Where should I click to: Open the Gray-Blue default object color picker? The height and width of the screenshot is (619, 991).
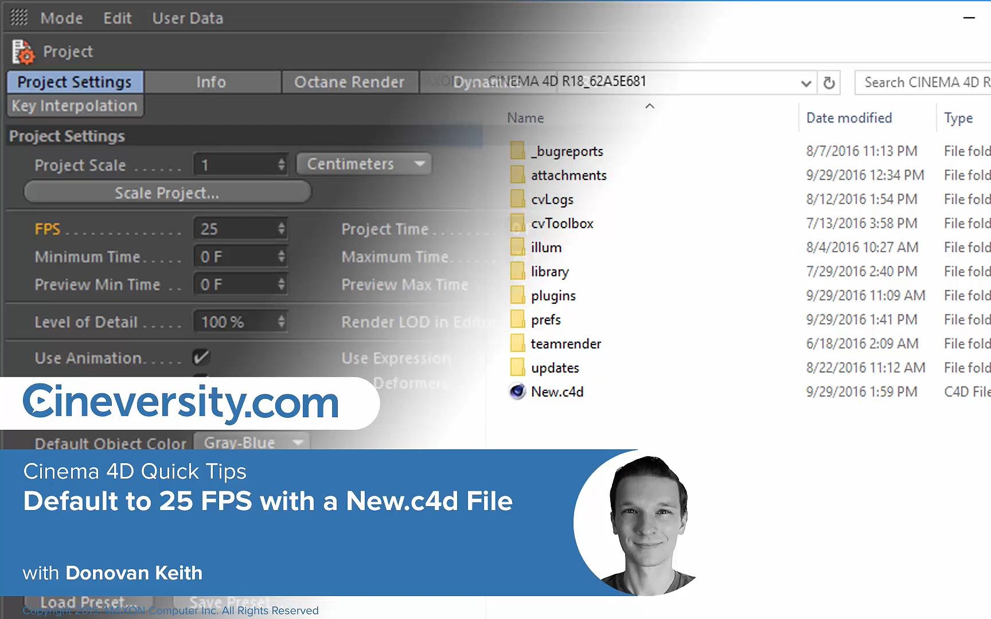tap(251, 442)
